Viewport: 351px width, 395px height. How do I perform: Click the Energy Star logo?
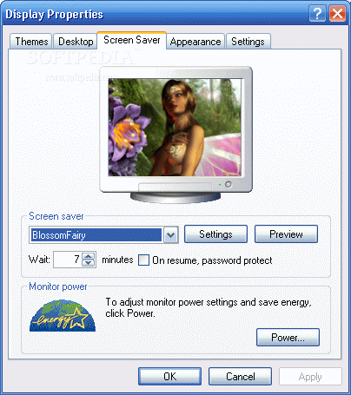tap(63, 316)
